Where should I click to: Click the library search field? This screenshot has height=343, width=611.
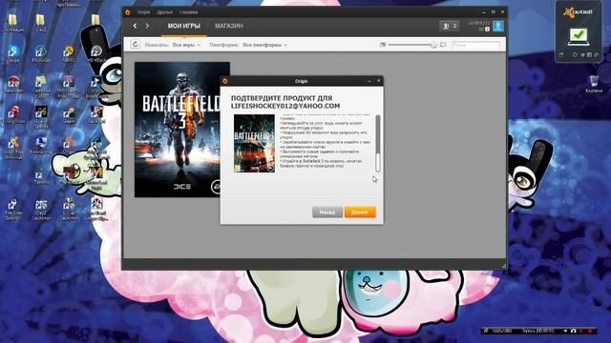tap(475, 45)
